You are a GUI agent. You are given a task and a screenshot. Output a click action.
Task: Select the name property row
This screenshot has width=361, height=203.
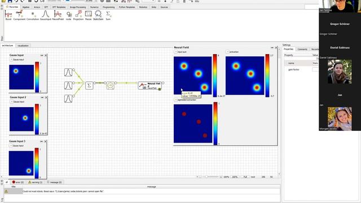pyautogui.click(x=301, y=63)
